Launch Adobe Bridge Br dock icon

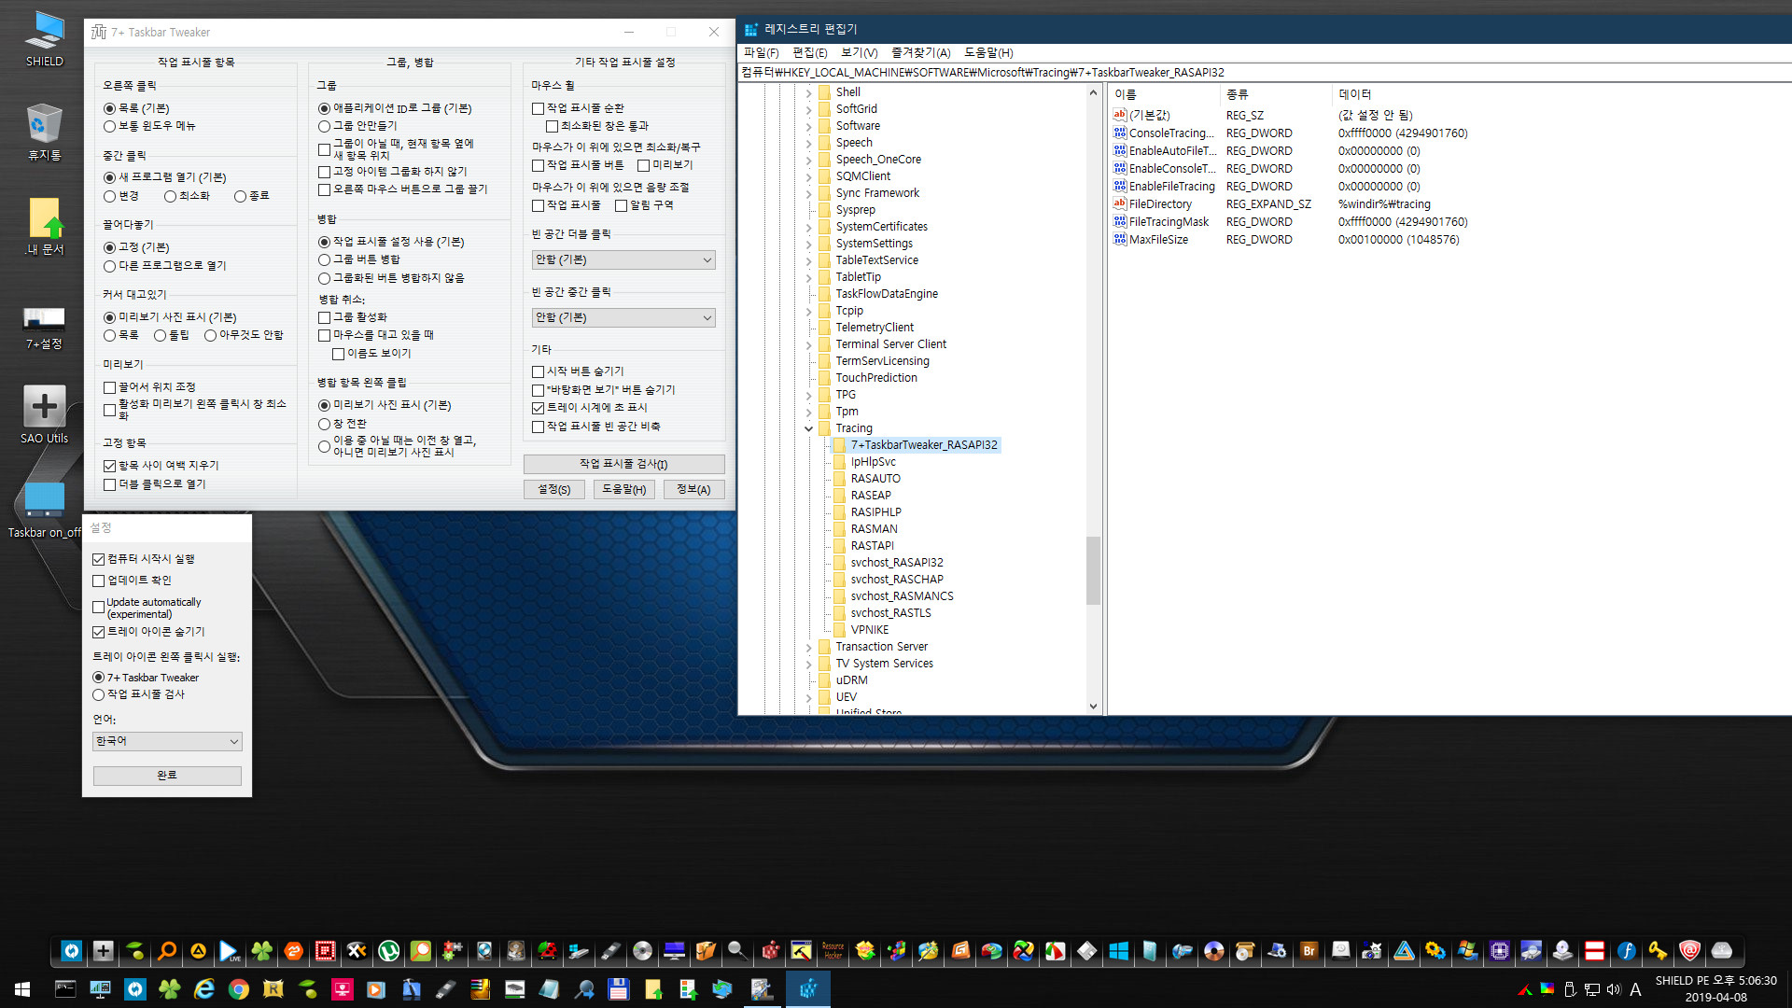1309,951
